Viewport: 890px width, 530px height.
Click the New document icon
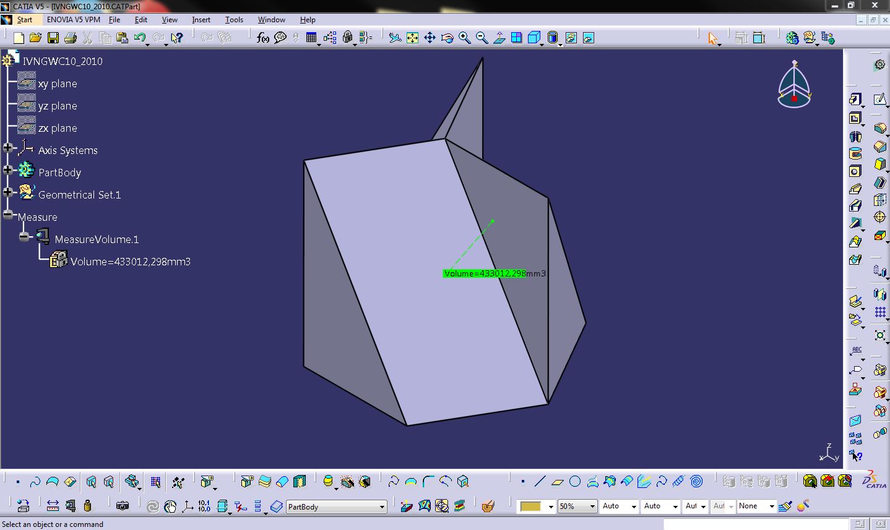click(19, 38)
